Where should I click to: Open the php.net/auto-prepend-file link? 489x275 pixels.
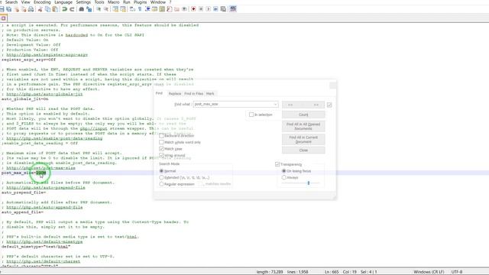pos(46,187)
